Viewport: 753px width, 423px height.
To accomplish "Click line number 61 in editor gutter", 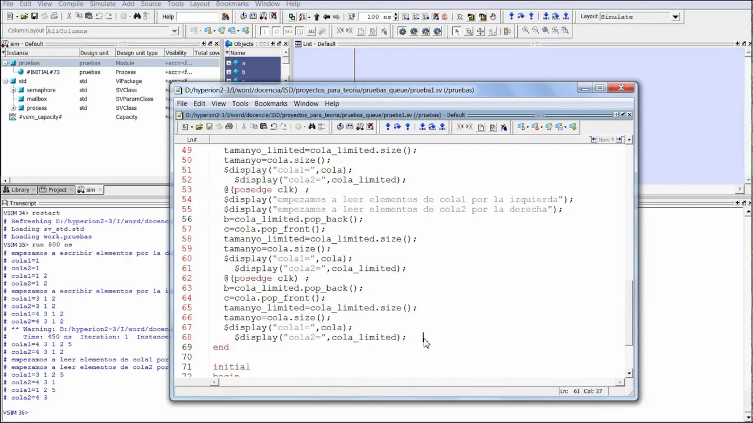I will (x=187, y=268).
